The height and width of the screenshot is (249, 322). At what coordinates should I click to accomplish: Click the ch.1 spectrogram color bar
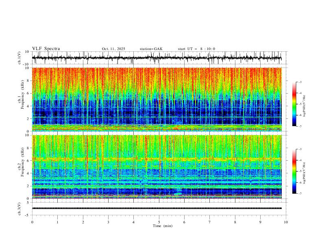click(294, 104)
